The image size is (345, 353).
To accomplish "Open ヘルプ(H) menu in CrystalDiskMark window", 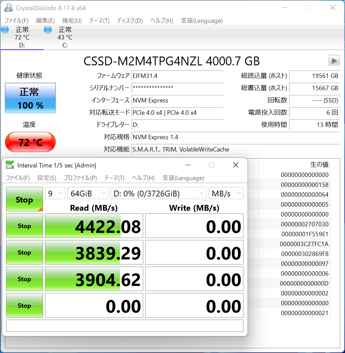I will 143,178.
